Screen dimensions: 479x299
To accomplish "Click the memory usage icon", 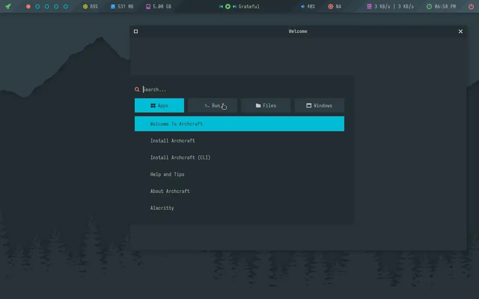I will point(113,7).
